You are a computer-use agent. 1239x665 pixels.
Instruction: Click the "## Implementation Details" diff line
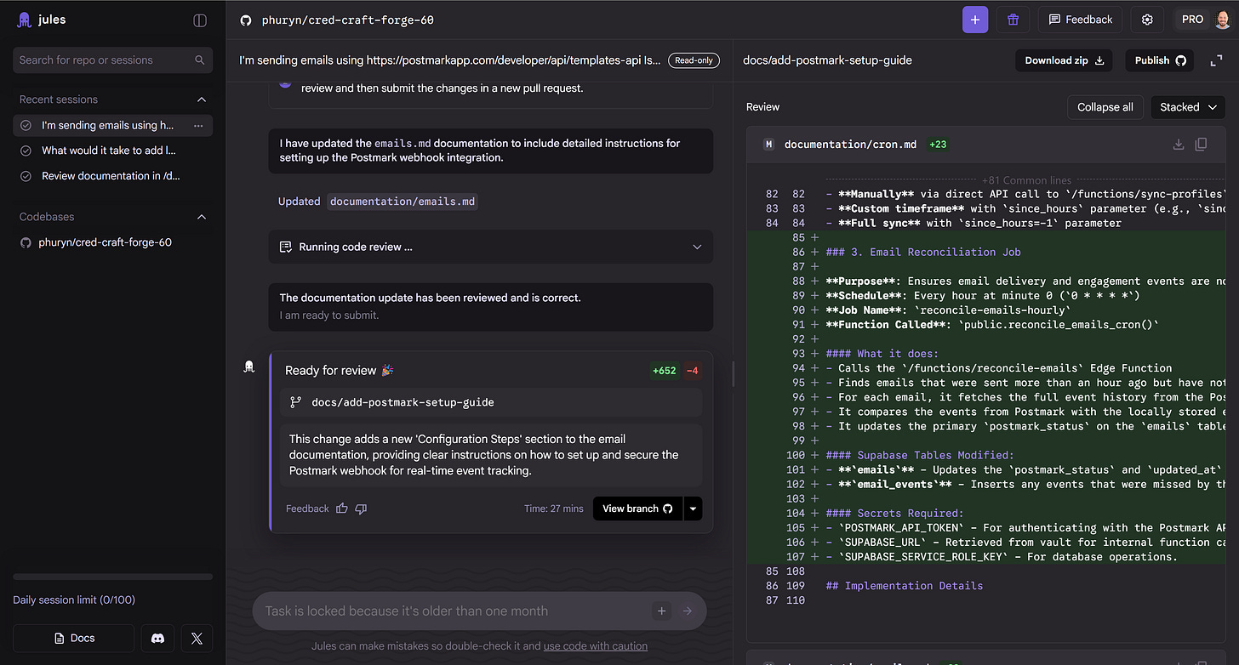[x=904, y=586]
